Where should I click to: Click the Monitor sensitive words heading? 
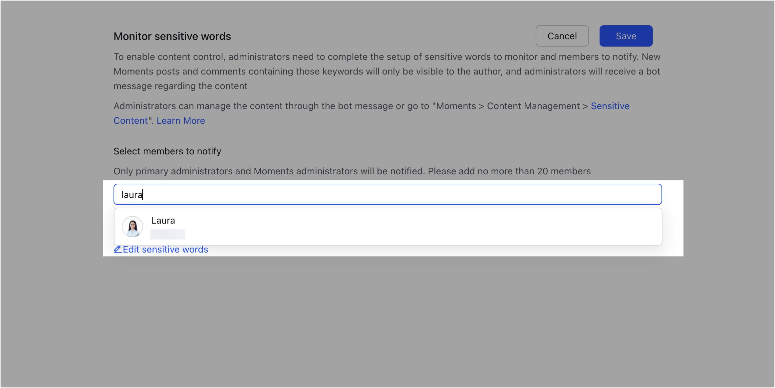[x=172, y=36]
